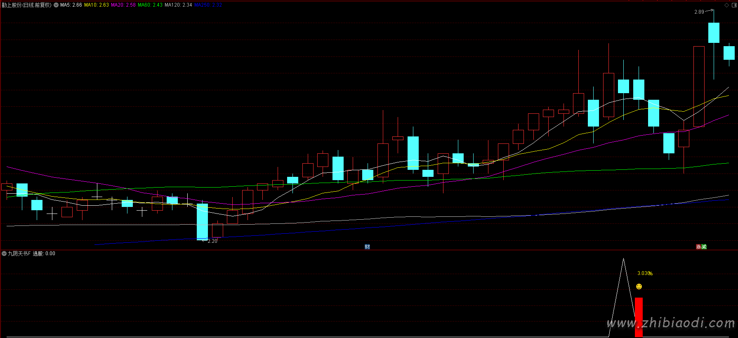Click the red 涨 event marker

point(698,247)
